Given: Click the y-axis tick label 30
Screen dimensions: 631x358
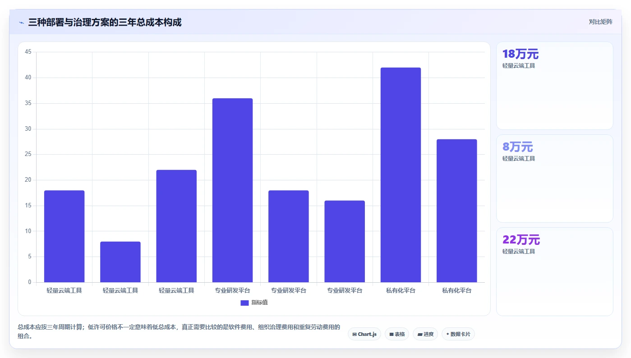Looking at the screenshot, I should pyautogui.click(x=28, y=129).
